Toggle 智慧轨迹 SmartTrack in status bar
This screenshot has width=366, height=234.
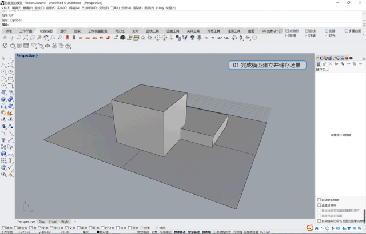pos(194,232)
